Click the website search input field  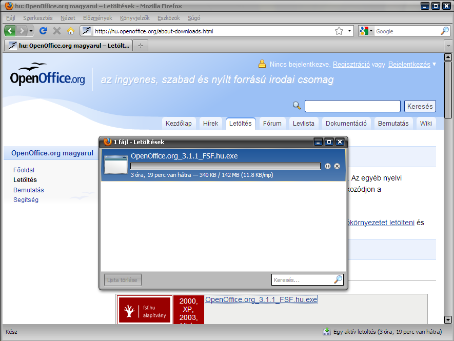tap(352, 106)
